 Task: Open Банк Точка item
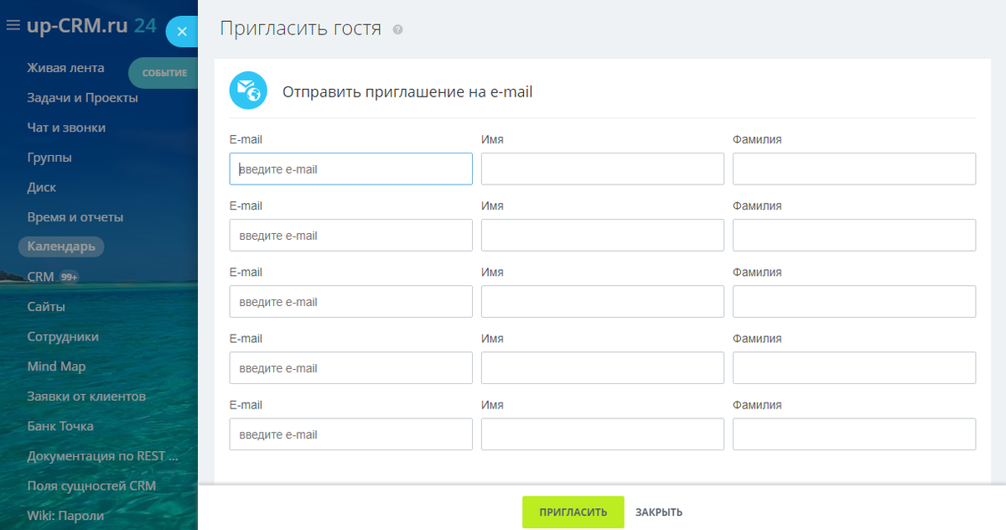60,426
